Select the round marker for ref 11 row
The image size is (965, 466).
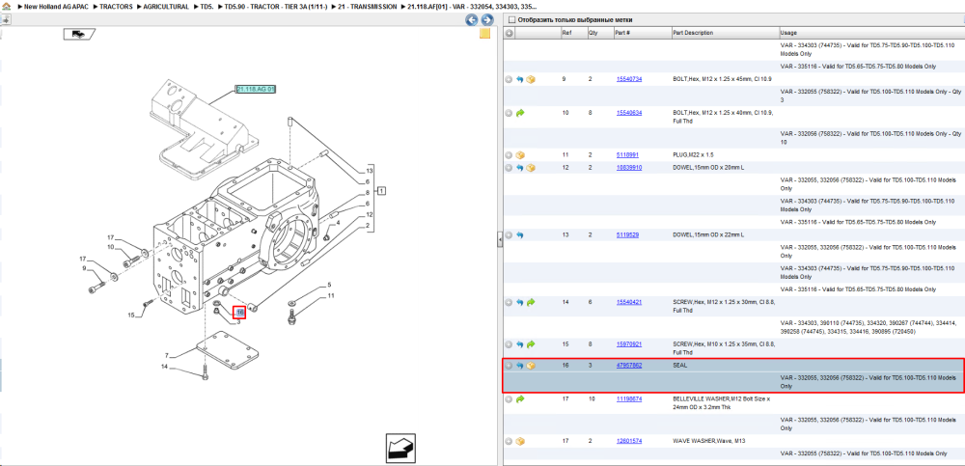(509, 155)
